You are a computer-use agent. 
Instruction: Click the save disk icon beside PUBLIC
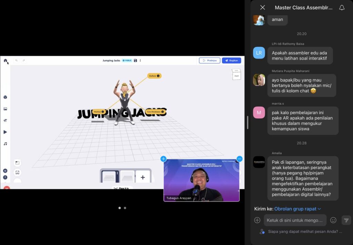coord(135,61)
